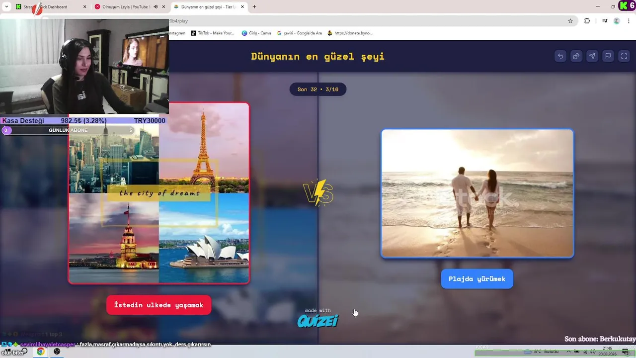The width and height of the screenshot is (636, 358).
Task: Open the tab search dropdown arrow
Action: click(x=6, y=7)
